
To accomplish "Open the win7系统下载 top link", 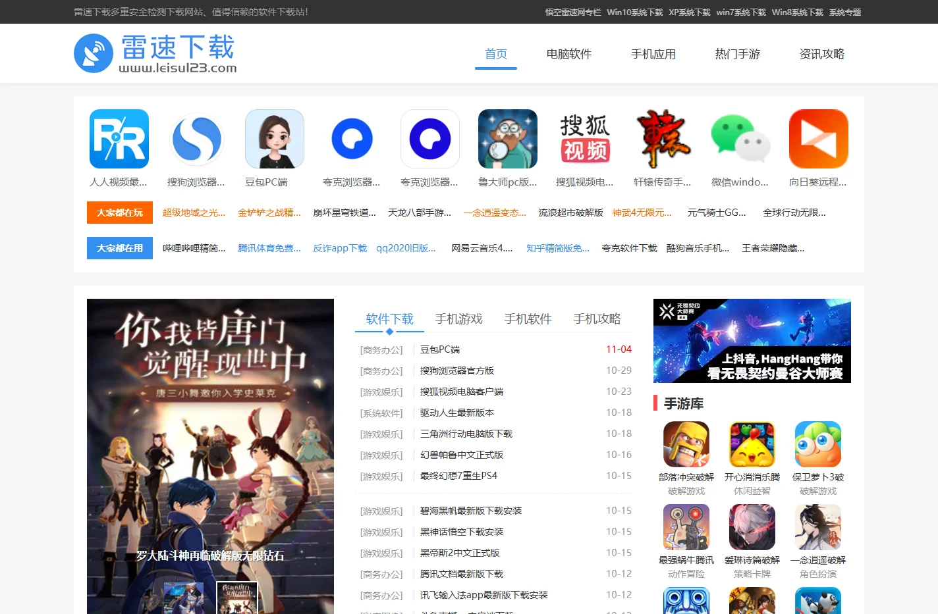I will coord(741,12).
